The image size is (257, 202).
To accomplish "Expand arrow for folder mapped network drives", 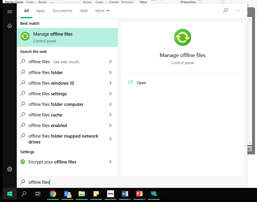I will [x=110, y=139].
